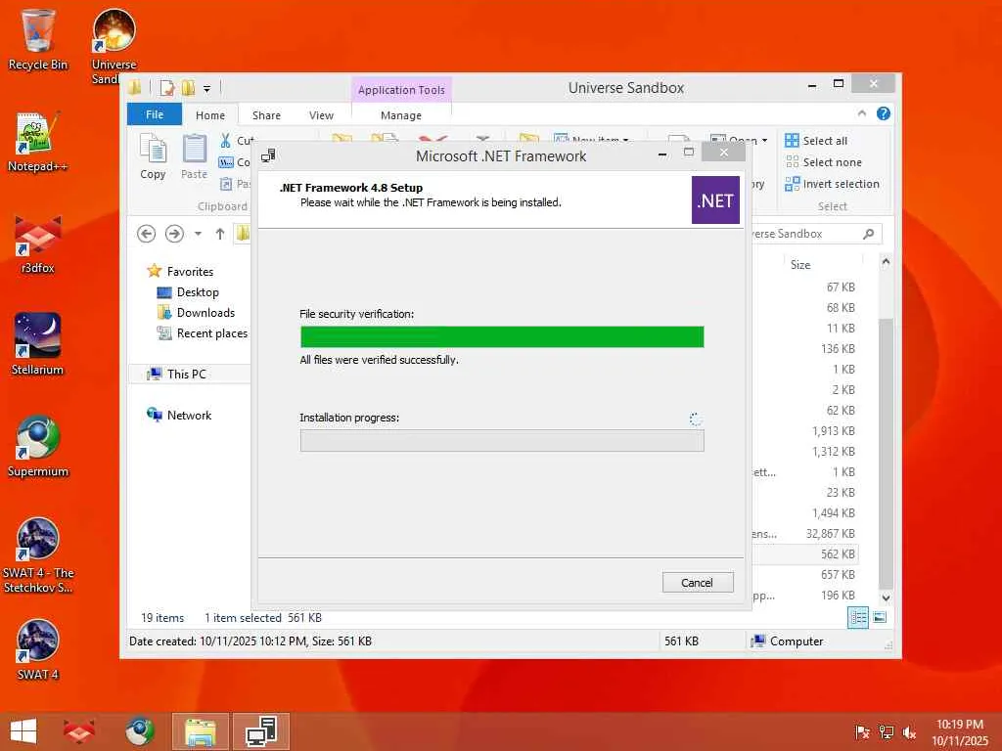The height and width of the screenshot is (751, 1002).
Task: Go back with Explorer back arrow
Action: pyautogui.click(x=147, y=234)
